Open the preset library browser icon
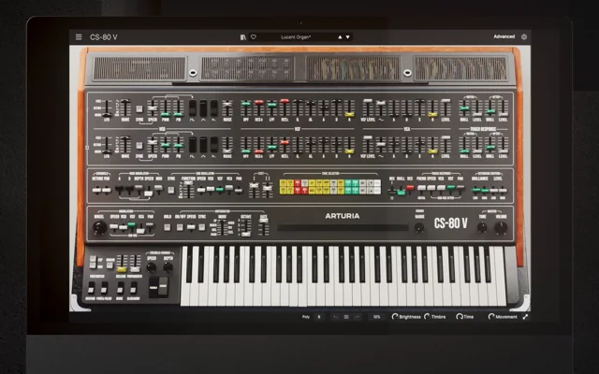The image size is (599, 374). tap(243, 37)
